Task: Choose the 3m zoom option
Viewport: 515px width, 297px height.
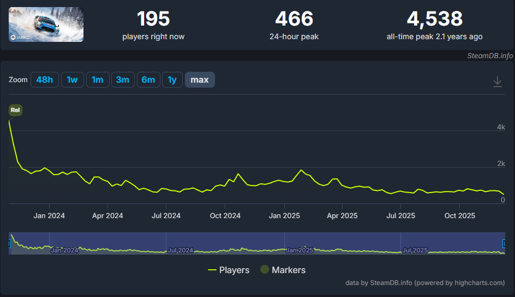Action: (122, 80)
